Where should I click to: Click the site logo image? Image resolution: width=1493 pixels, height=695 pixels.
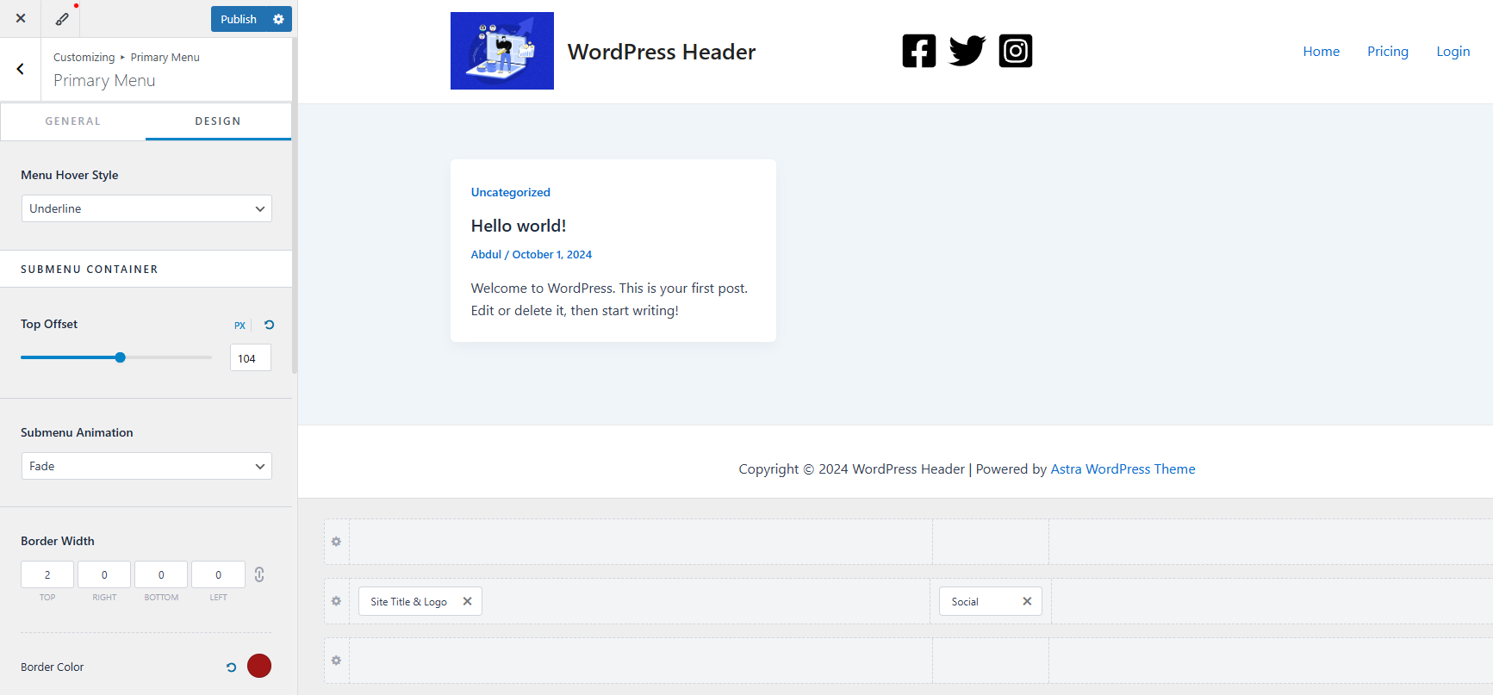pos(502,51)
